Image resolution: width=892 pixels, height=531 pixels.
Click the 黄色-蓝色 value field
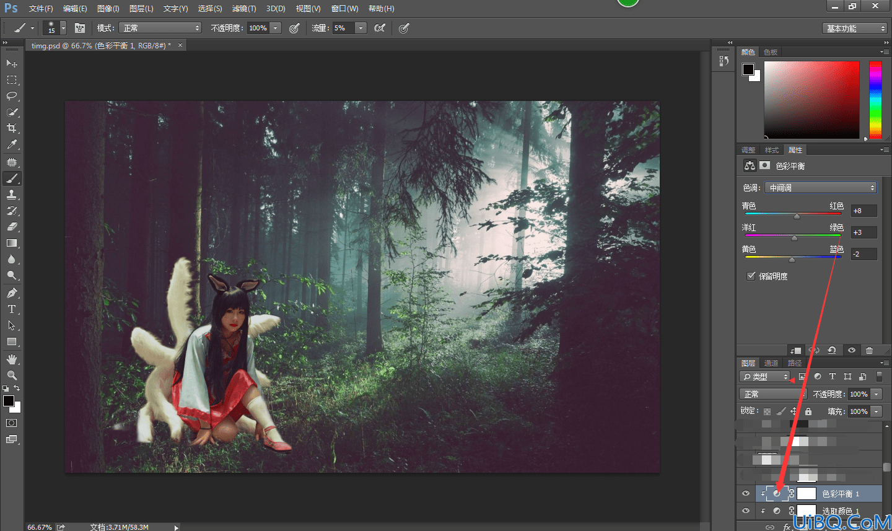[x=864, y=254]
